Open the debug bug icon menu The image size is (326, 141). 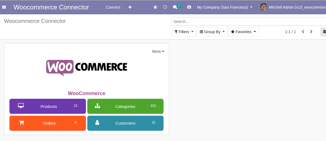(155, 7)
